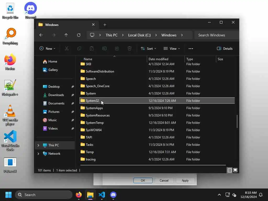Viewport: 268px width, 201px height.
Task: Open notification bell in taskbar
Action: (261, 195)
